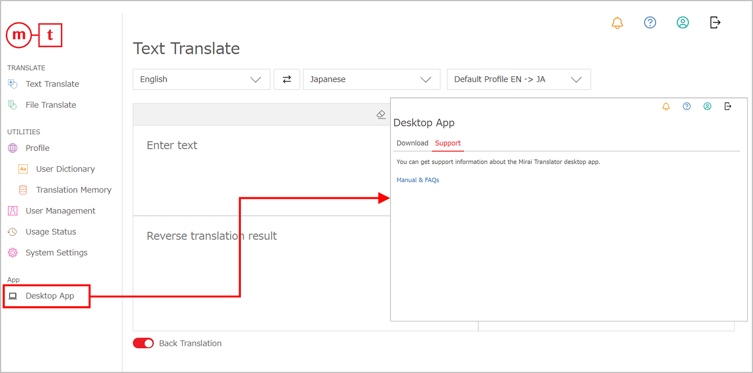Open the Manual & FAQs link
The image size is (753, 373).
click(x=418, y=180)
